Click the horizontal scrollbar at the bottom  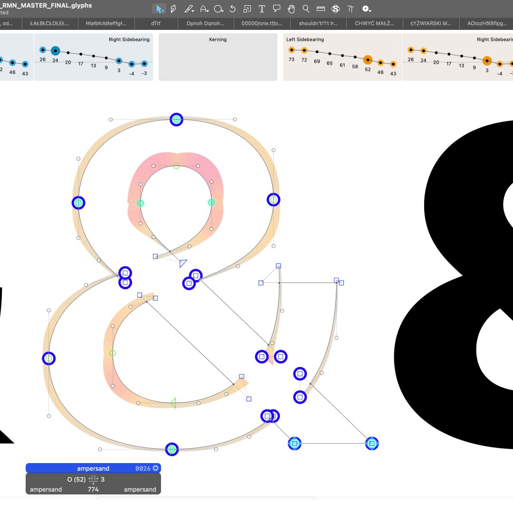coord(206,499)
